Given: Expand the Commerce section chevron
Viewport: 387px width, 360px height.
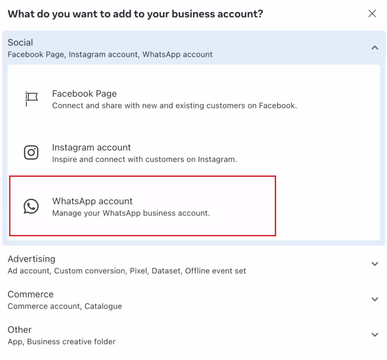Looking at the screenshot, I should [x=375, y=299].
